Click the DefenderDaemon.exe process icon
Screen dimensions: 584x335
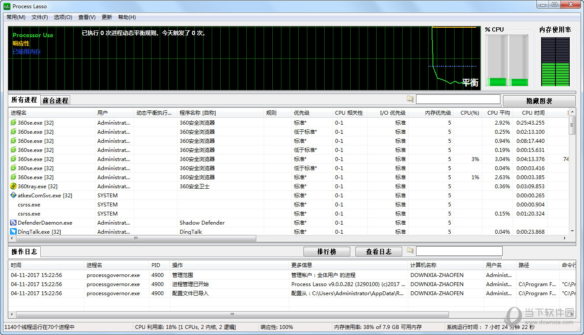tap(13, 223)
